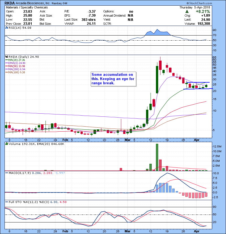Click the Nasdaq GM exchange label
The image size is (226, 234).
[59, 3]
